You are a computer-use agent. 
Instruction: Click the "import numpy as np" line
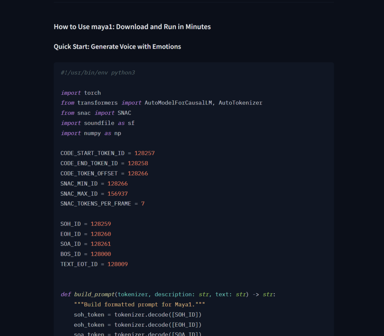(x=91, y=133)
